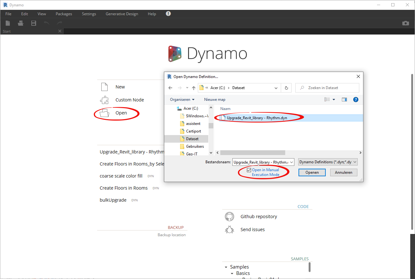The height and width of the screenshot is (279, 415).
Task: Go forward in the file dialog
Action: [180, 88]
